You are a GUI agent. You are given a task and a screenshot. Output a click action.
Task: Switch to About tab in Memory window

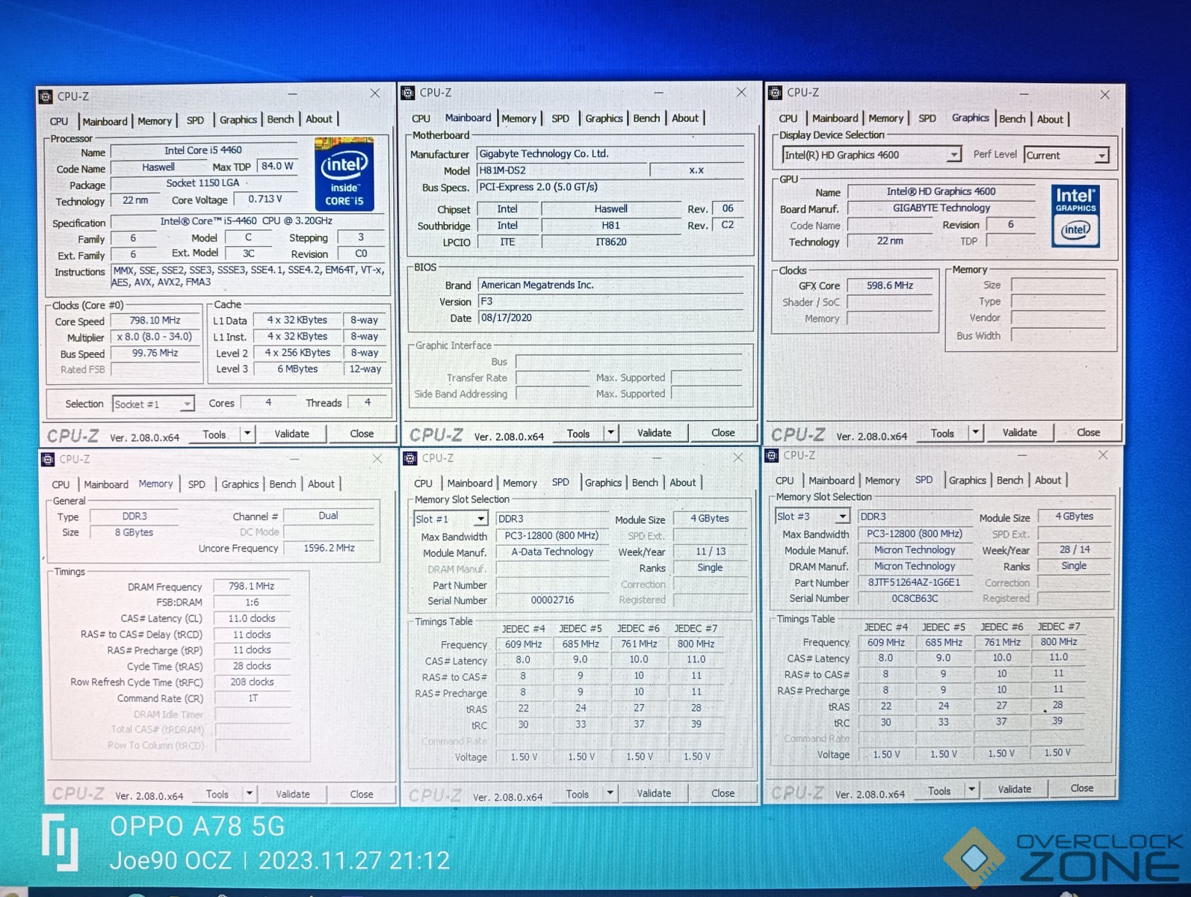pos(321,484)
